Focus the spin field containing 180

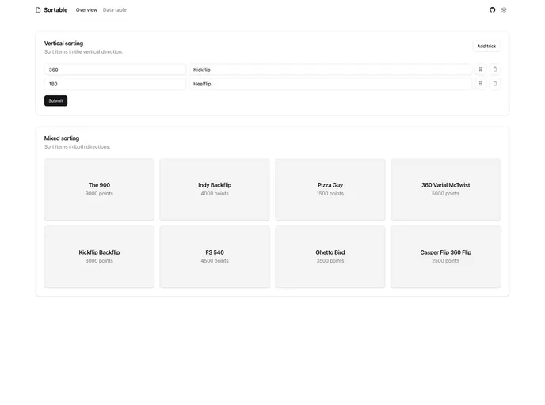(115, 84)
